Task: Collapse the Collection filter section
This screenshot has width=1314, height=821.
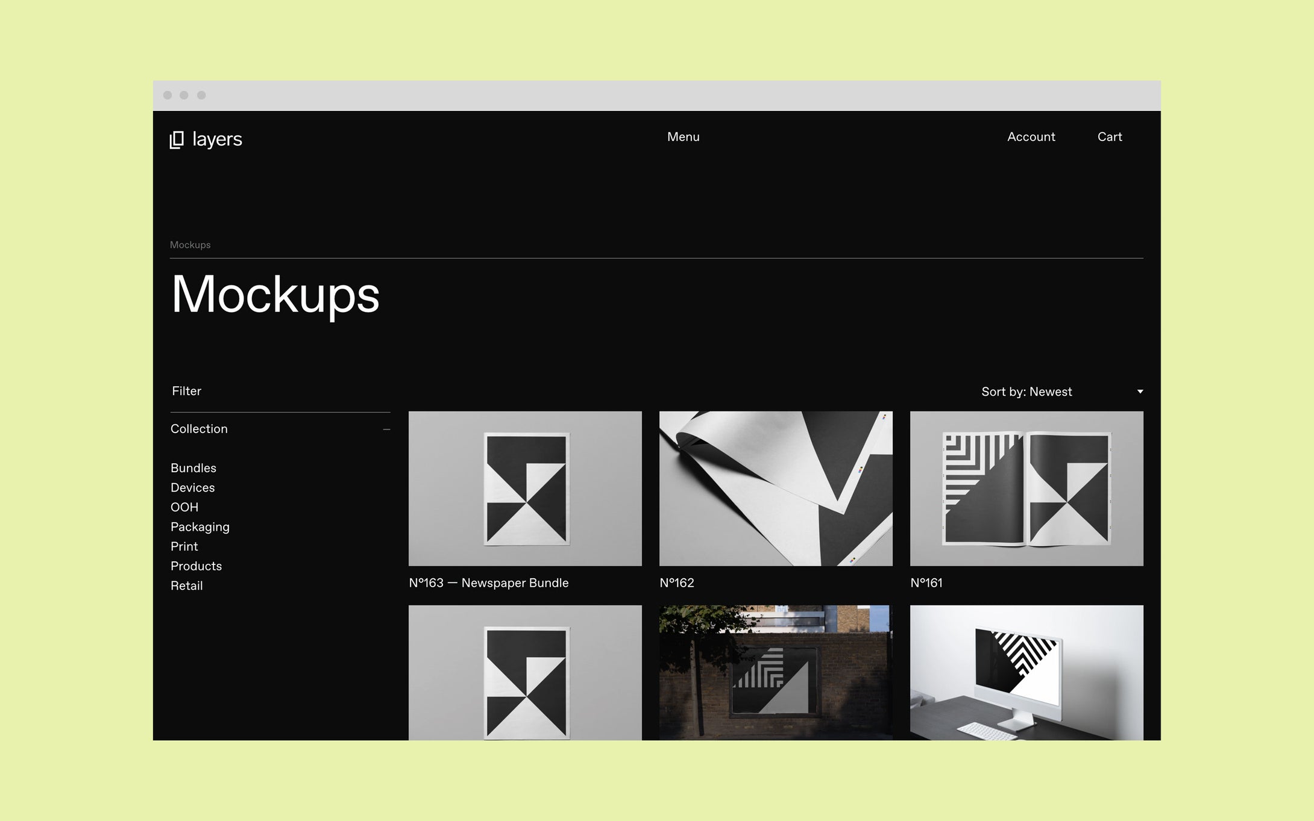Action: click(x=386, y=429)
